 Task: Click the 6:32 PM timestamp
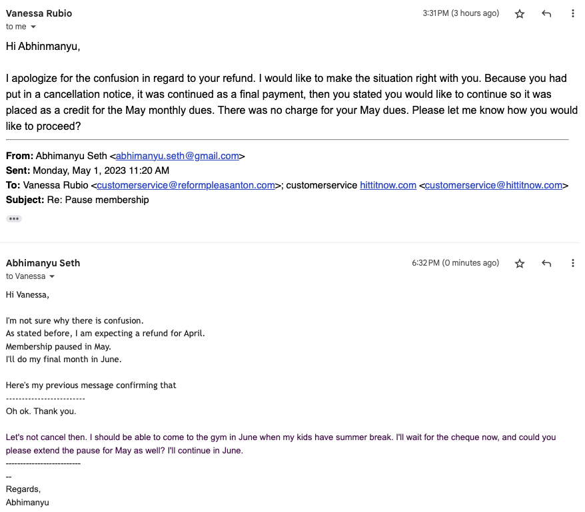455,263
